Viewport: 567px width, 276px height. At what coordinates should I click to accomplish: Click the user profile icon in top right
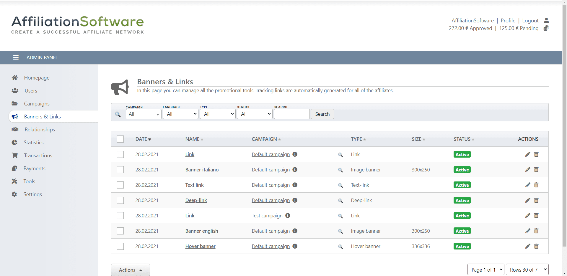click(x=546, y=20)
